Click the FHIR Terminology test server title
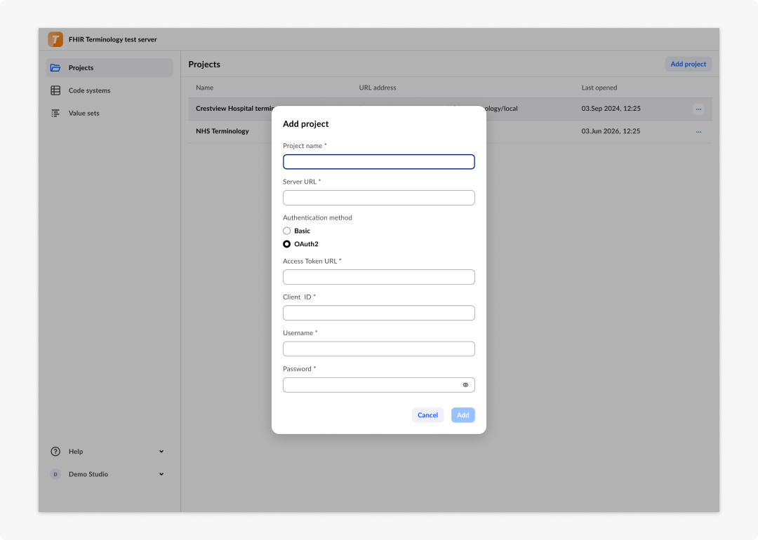Viewport: 758px width, 540px height. coord(112,39)
